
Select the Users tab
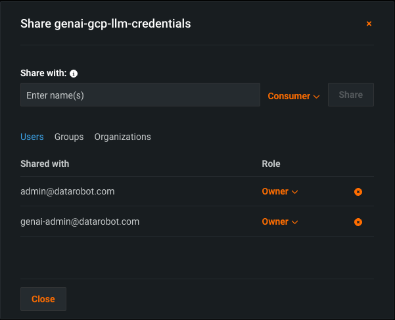[x=32, y=137]
